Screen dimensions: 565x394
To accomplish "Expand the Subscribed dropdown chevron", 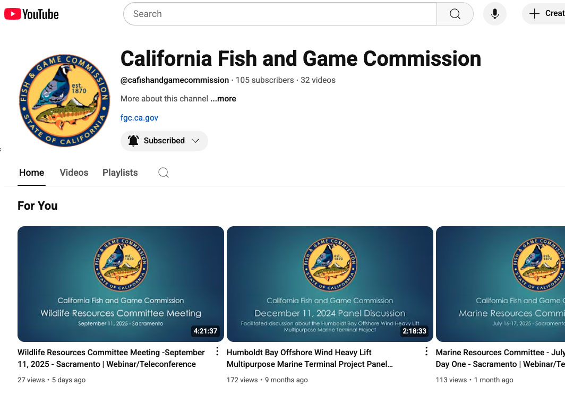I will [195, 141].
